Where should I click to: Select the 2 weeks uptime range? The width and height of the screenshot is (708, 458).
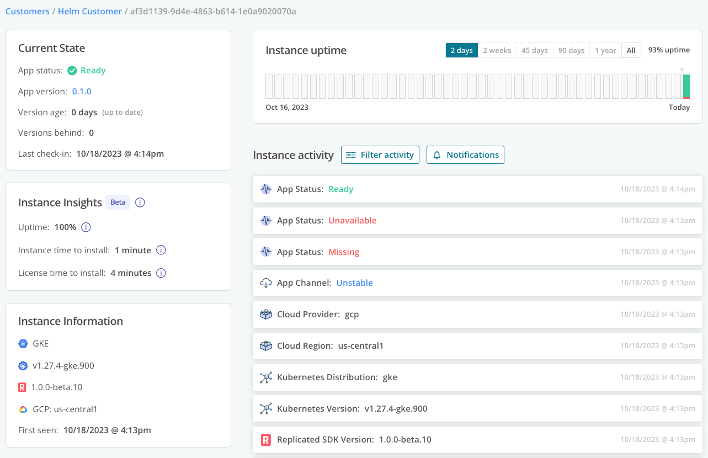point(496,50)
